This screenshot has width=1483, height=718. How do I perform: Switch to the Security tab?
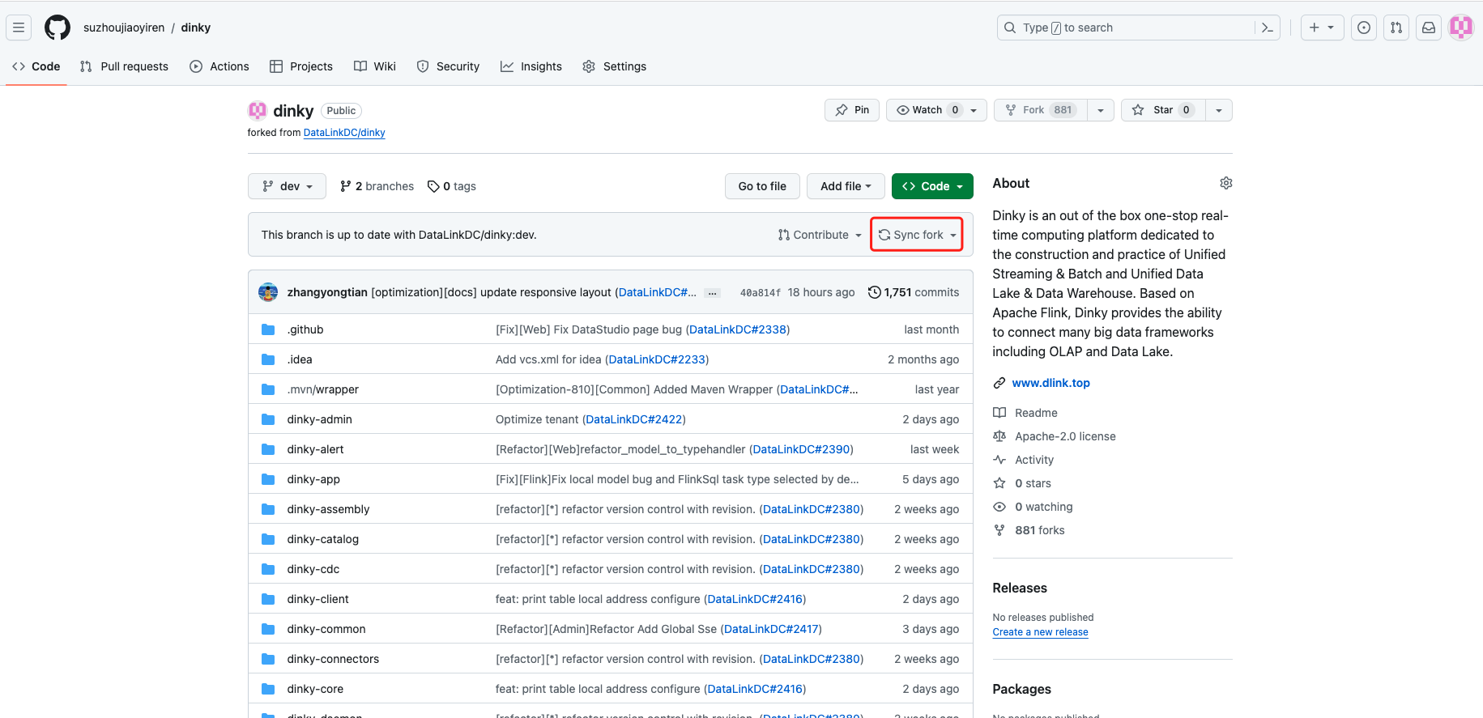pyautogui.click(x=448, y=66)
